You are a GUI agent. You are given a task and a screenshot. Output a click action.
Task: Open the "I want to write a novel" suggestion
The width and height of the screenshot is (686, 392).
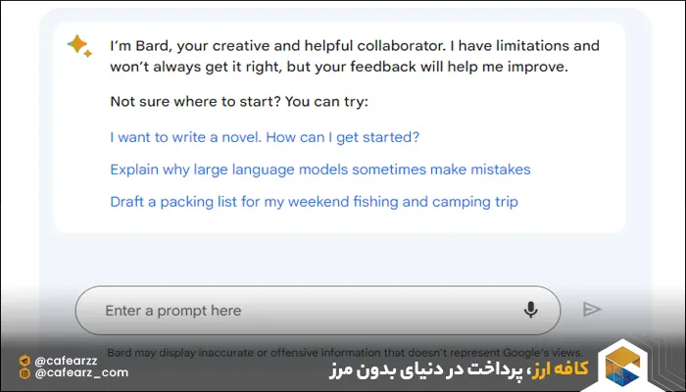tap(265, 137)
